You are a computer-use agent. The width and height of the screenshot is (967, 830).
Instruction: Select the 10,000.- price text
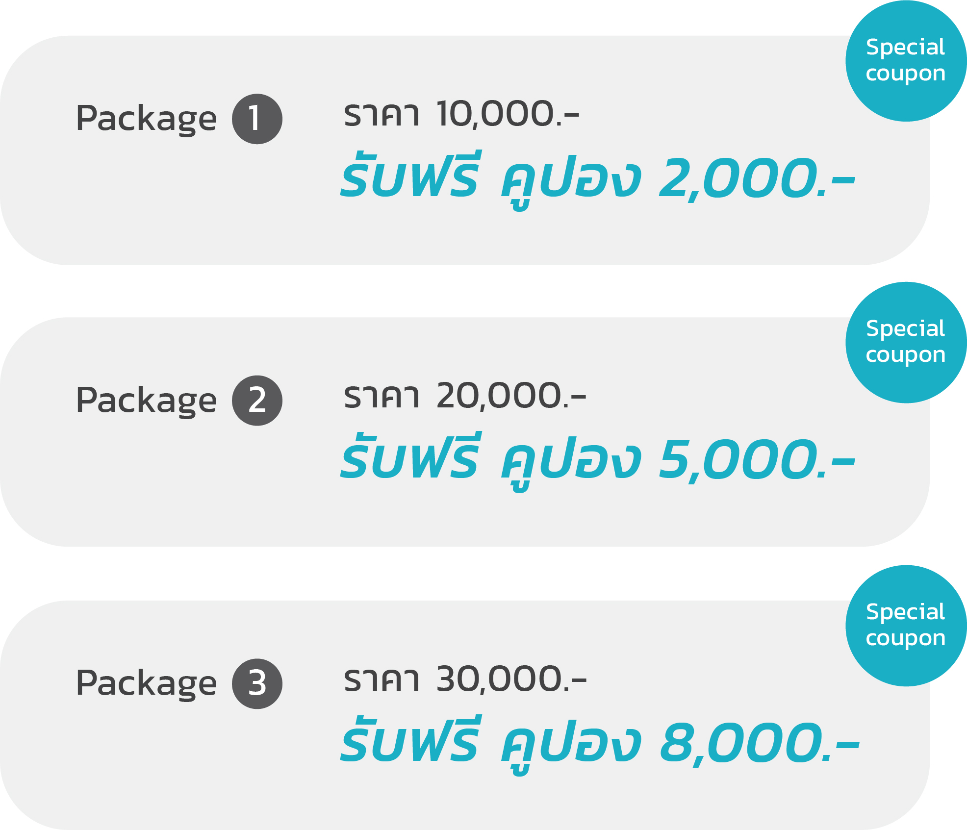(508, 115)
